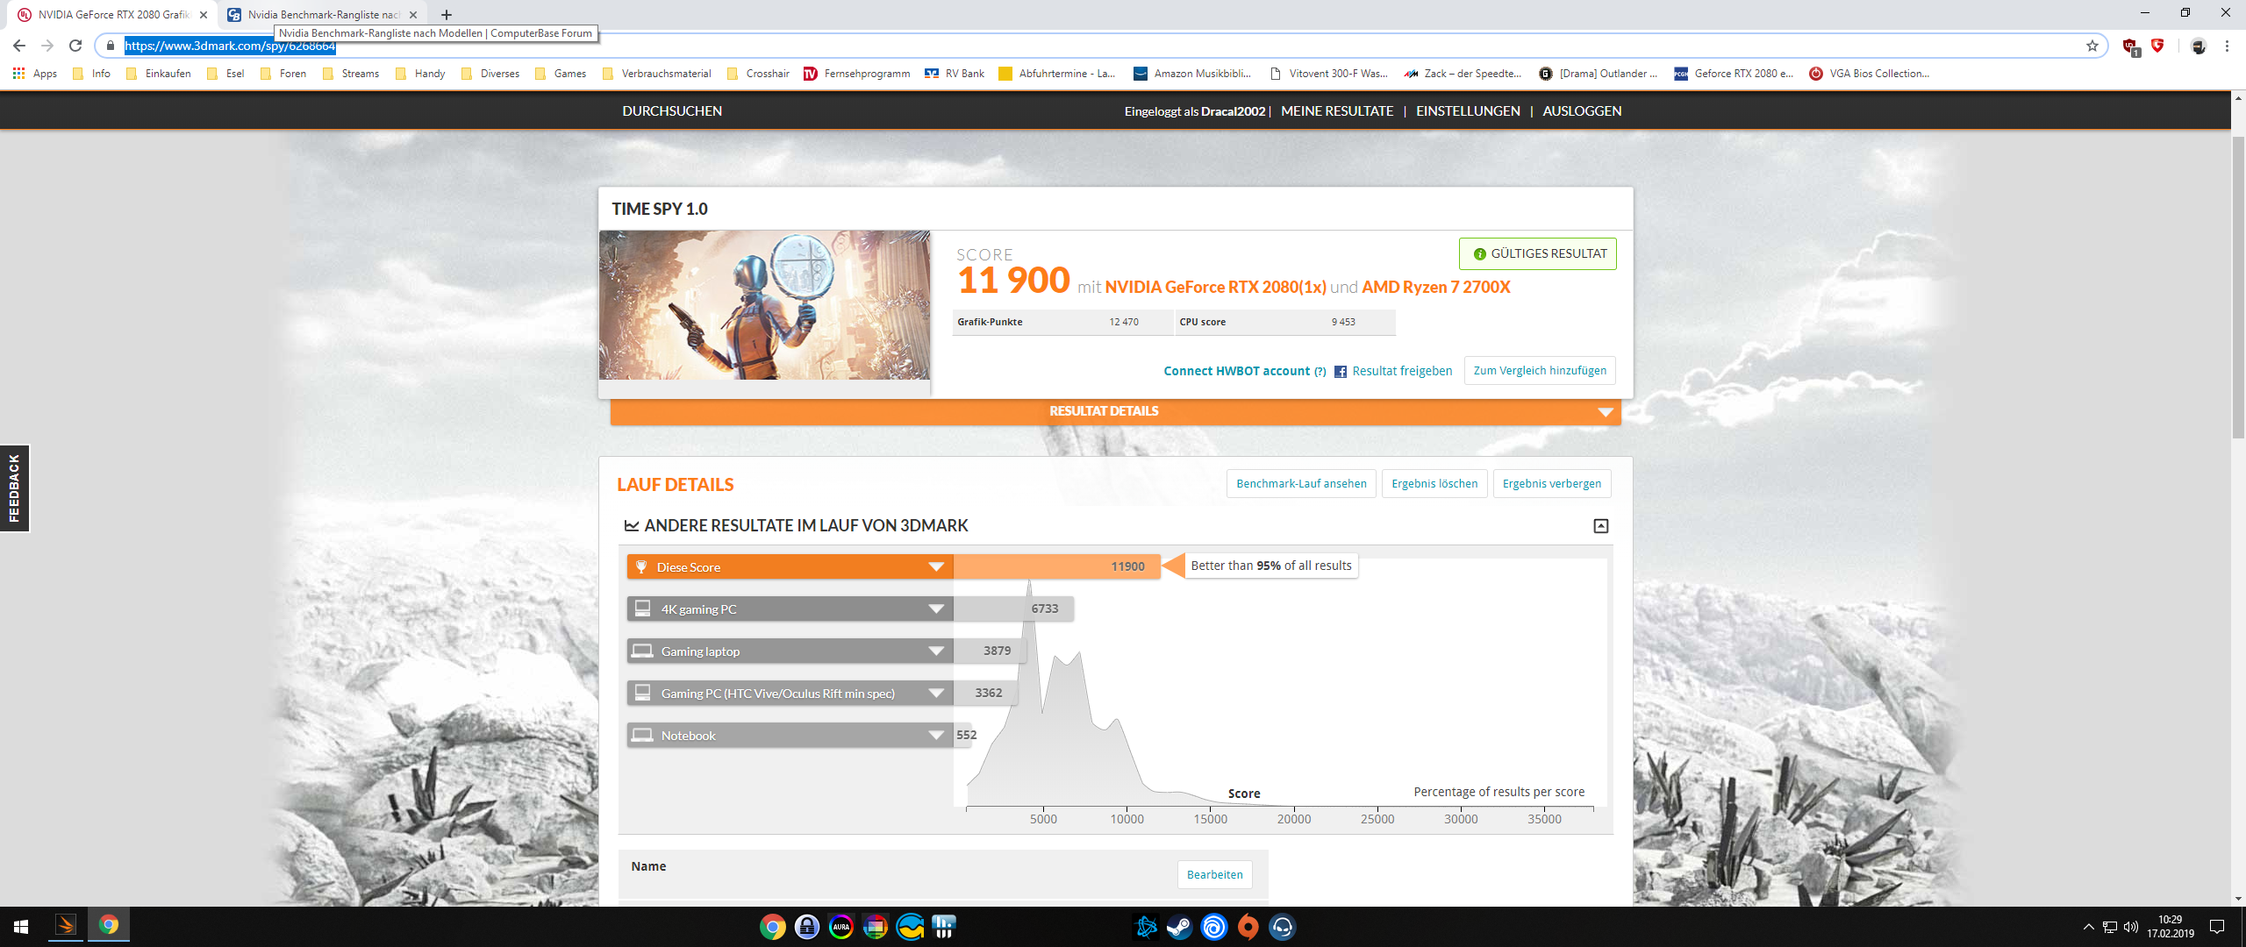Bookmark page with star icon
The height and width of the screenshot is (947, 2246).
[x=2092, y=46]
